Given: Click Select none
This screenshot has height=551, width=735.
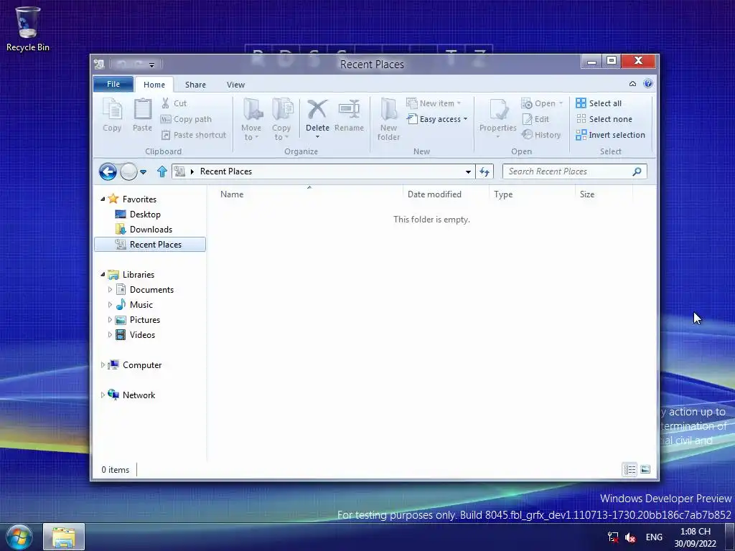Looking at the screenshot, I should (x=604, y=120).
